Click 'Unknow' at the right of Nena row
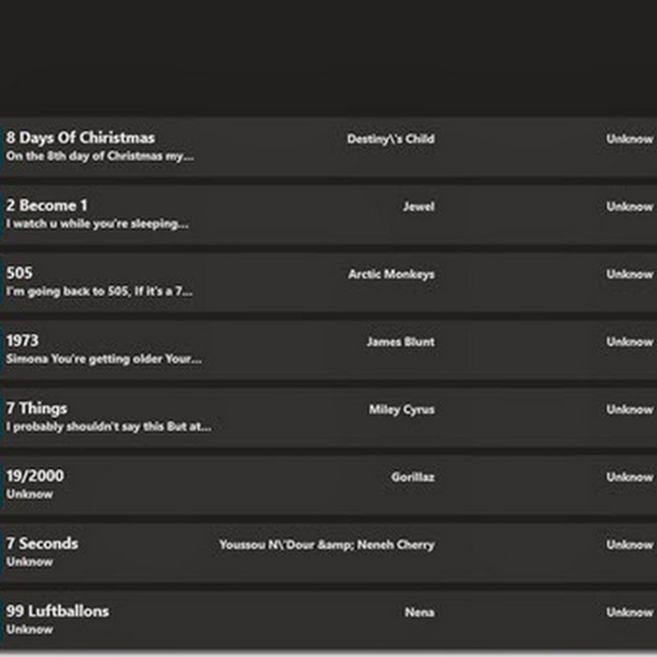Viewport: 657px width, 657px height. (629, 613)
